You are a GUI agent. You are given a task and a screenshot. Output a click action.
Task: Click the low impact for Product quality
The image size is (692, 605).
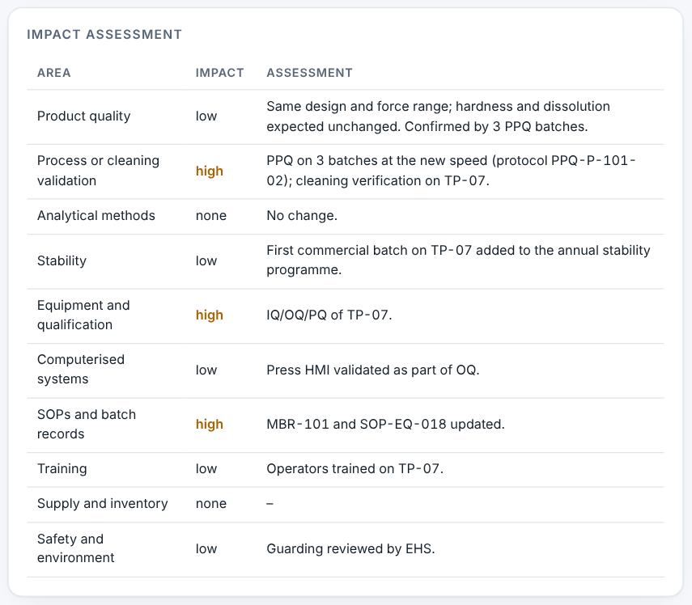pyautogui.click(x=206, y=116)
